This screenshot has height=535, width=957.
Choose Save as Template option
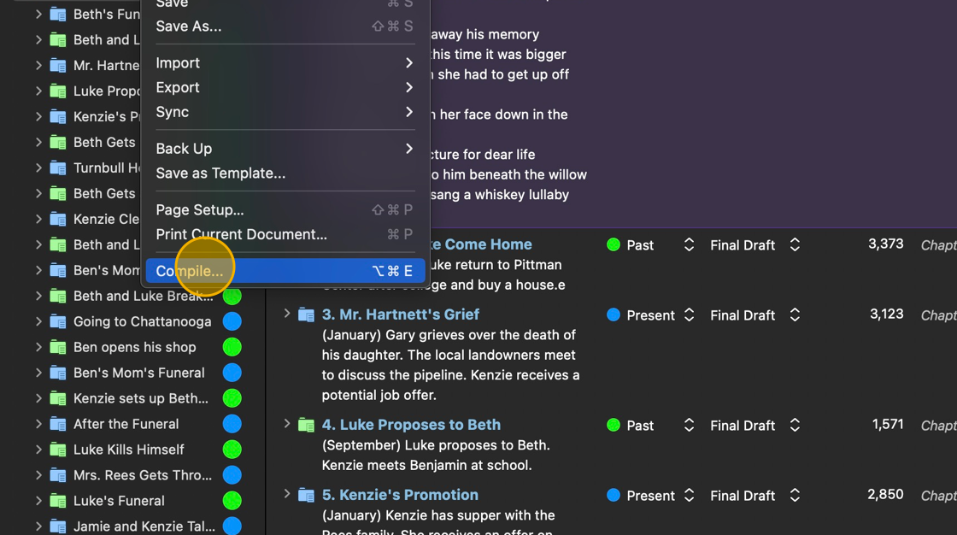point(220,173)
